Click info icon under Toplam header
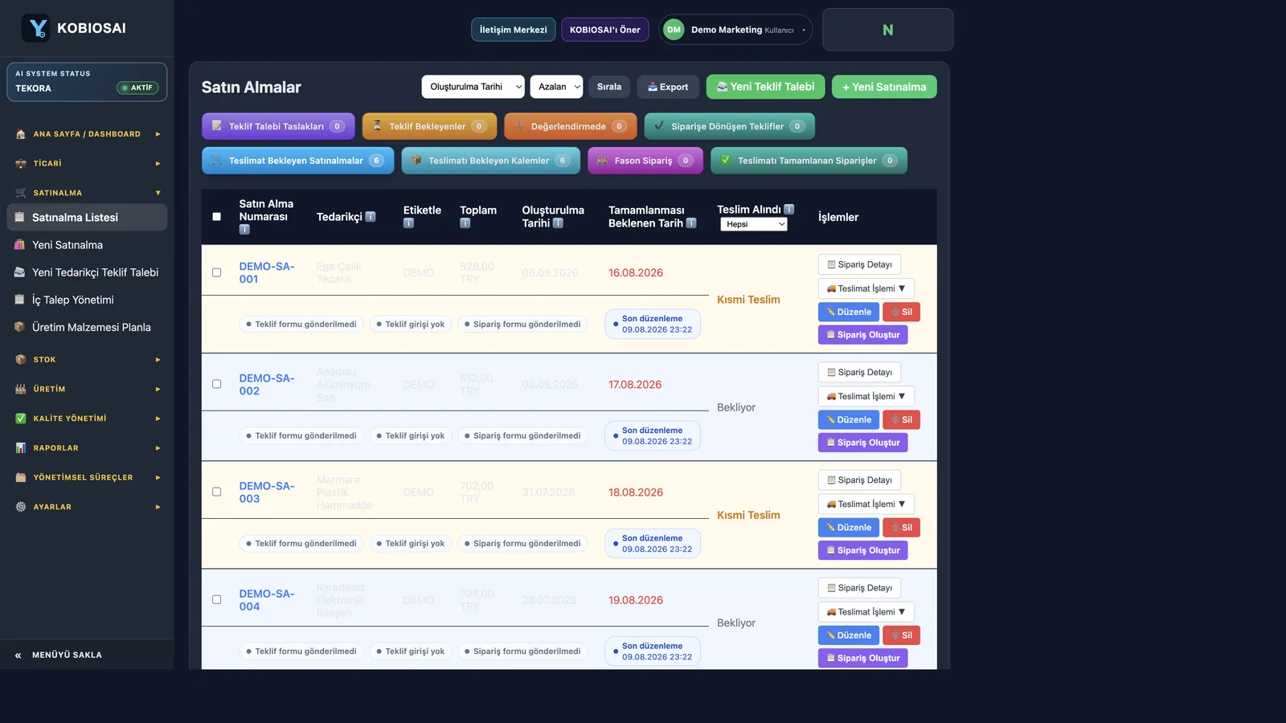The height and width of the screenshot is (723, 1286). [465, 223]
